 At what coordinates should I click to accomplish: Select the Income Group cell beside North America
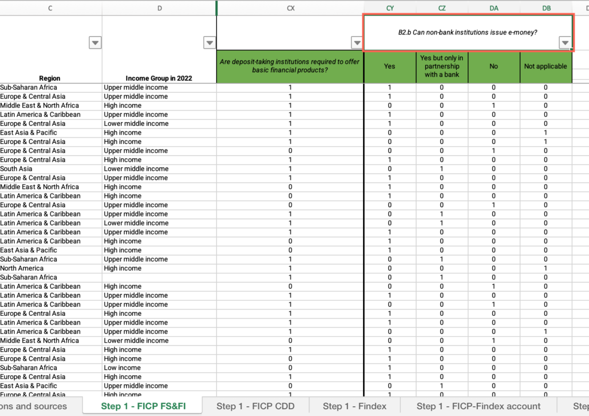point(159,268)
